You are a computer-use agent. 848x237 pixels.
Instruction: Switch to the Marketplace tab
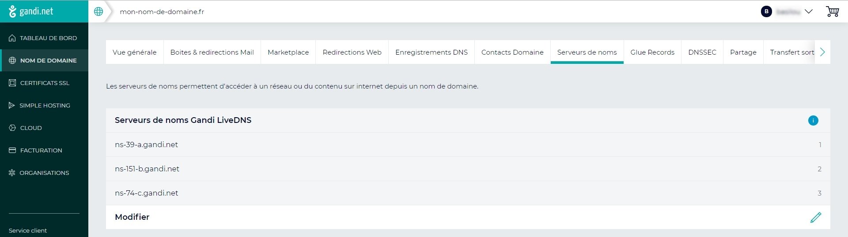click(288, 52)
